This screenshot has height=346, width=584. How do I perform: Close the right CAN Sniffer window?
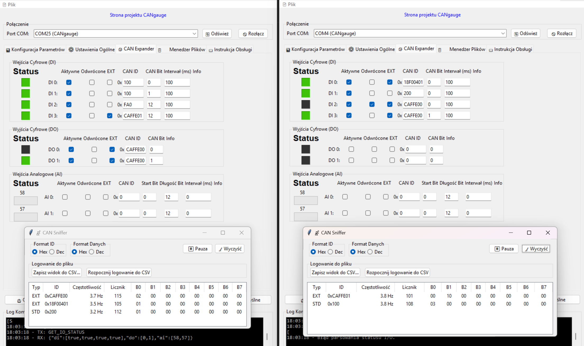click(548, 233)
